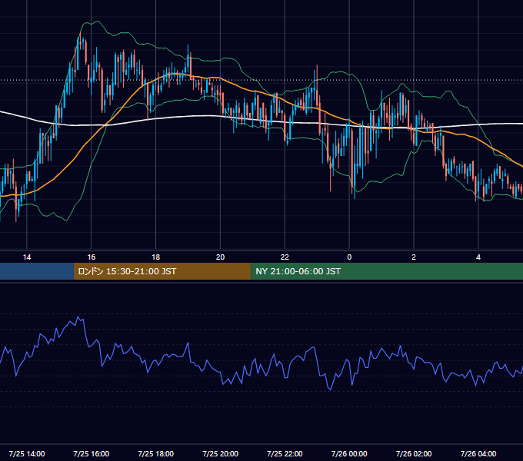Click the 16 hour axis label
Screen dimensions: 523x461
pyautogui.click(x=91, y=257)
